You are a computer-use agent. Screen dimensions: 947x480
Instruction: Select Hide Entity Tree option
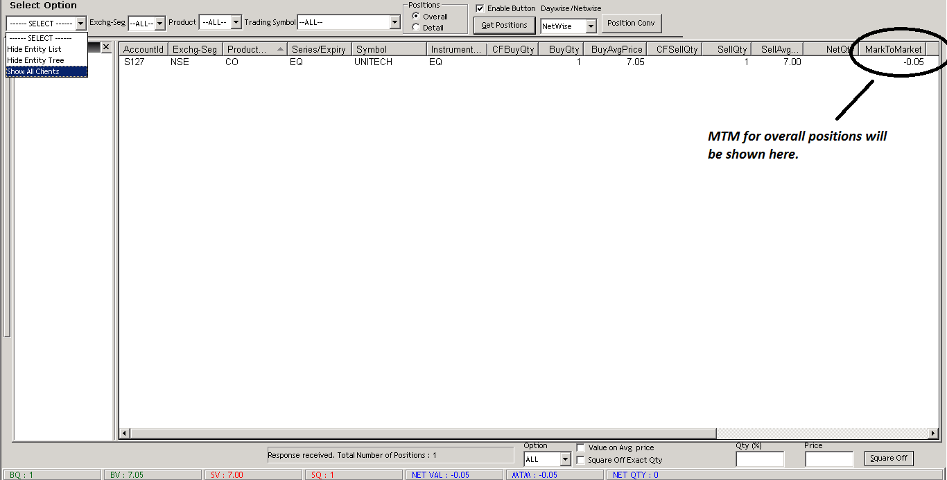click(x=46, y=60)
